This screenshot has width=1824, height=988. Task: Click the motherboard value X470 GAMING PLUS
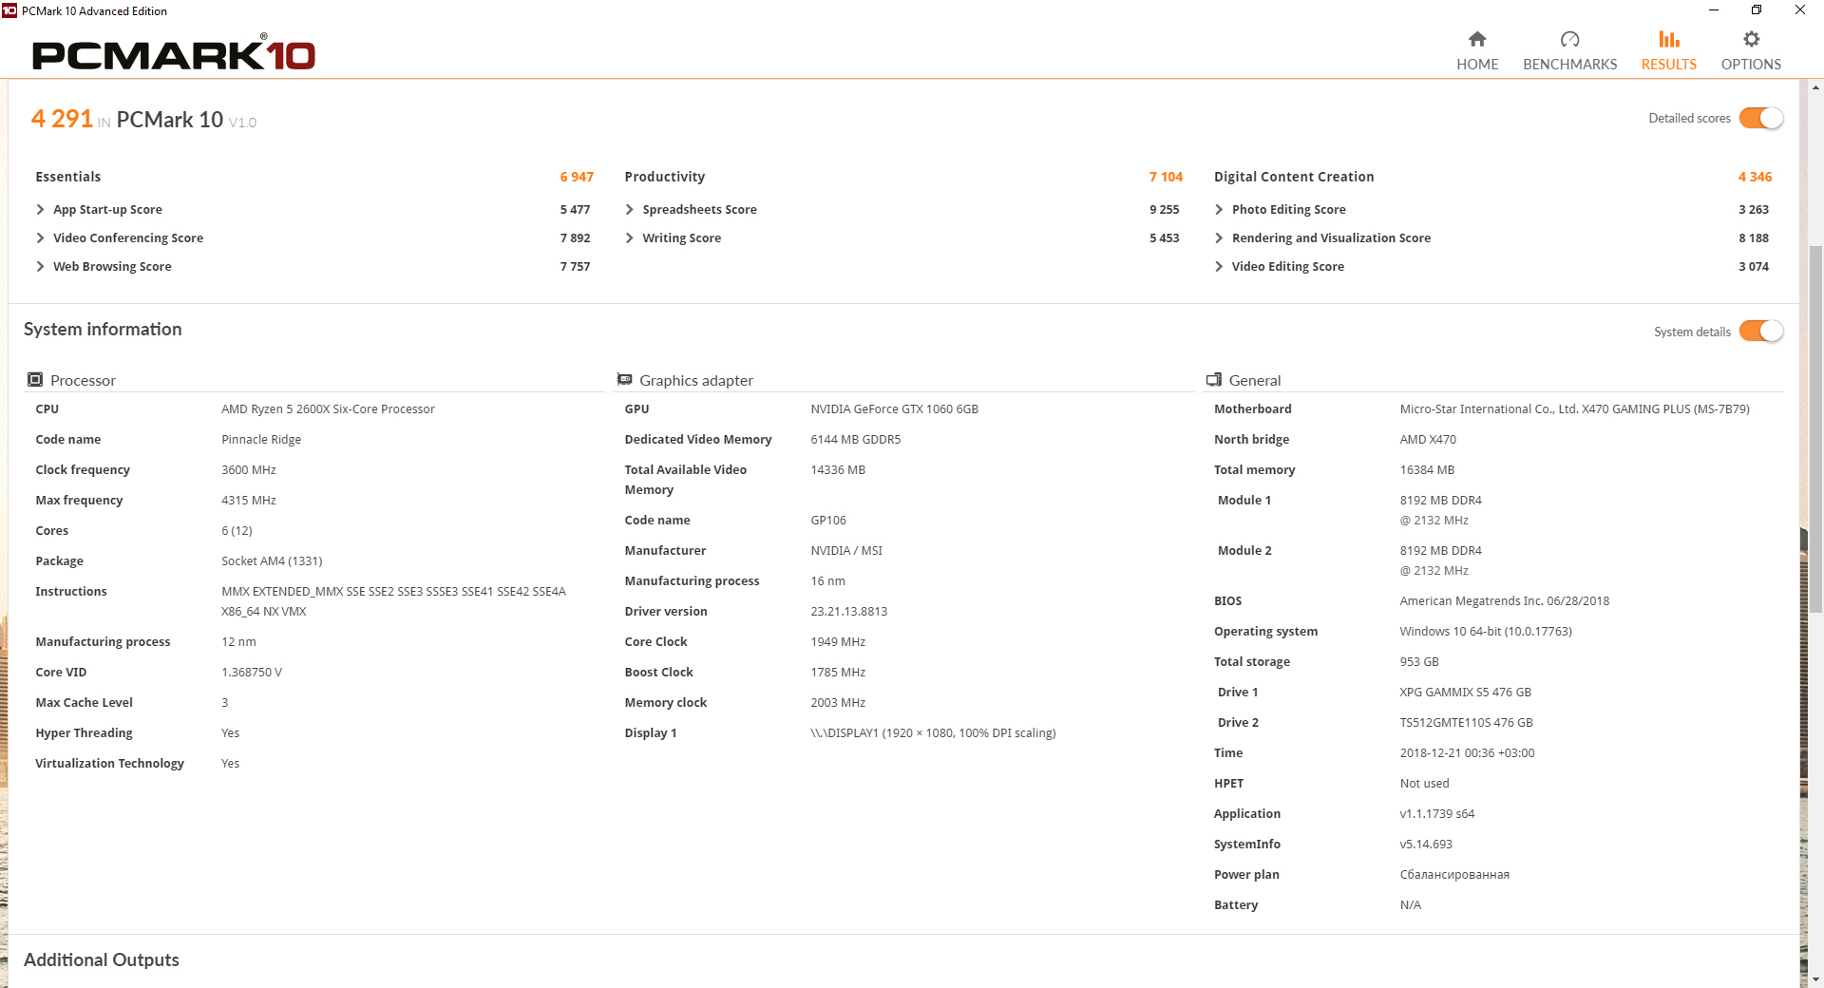pyautogui.click(x=1574, y=409)
